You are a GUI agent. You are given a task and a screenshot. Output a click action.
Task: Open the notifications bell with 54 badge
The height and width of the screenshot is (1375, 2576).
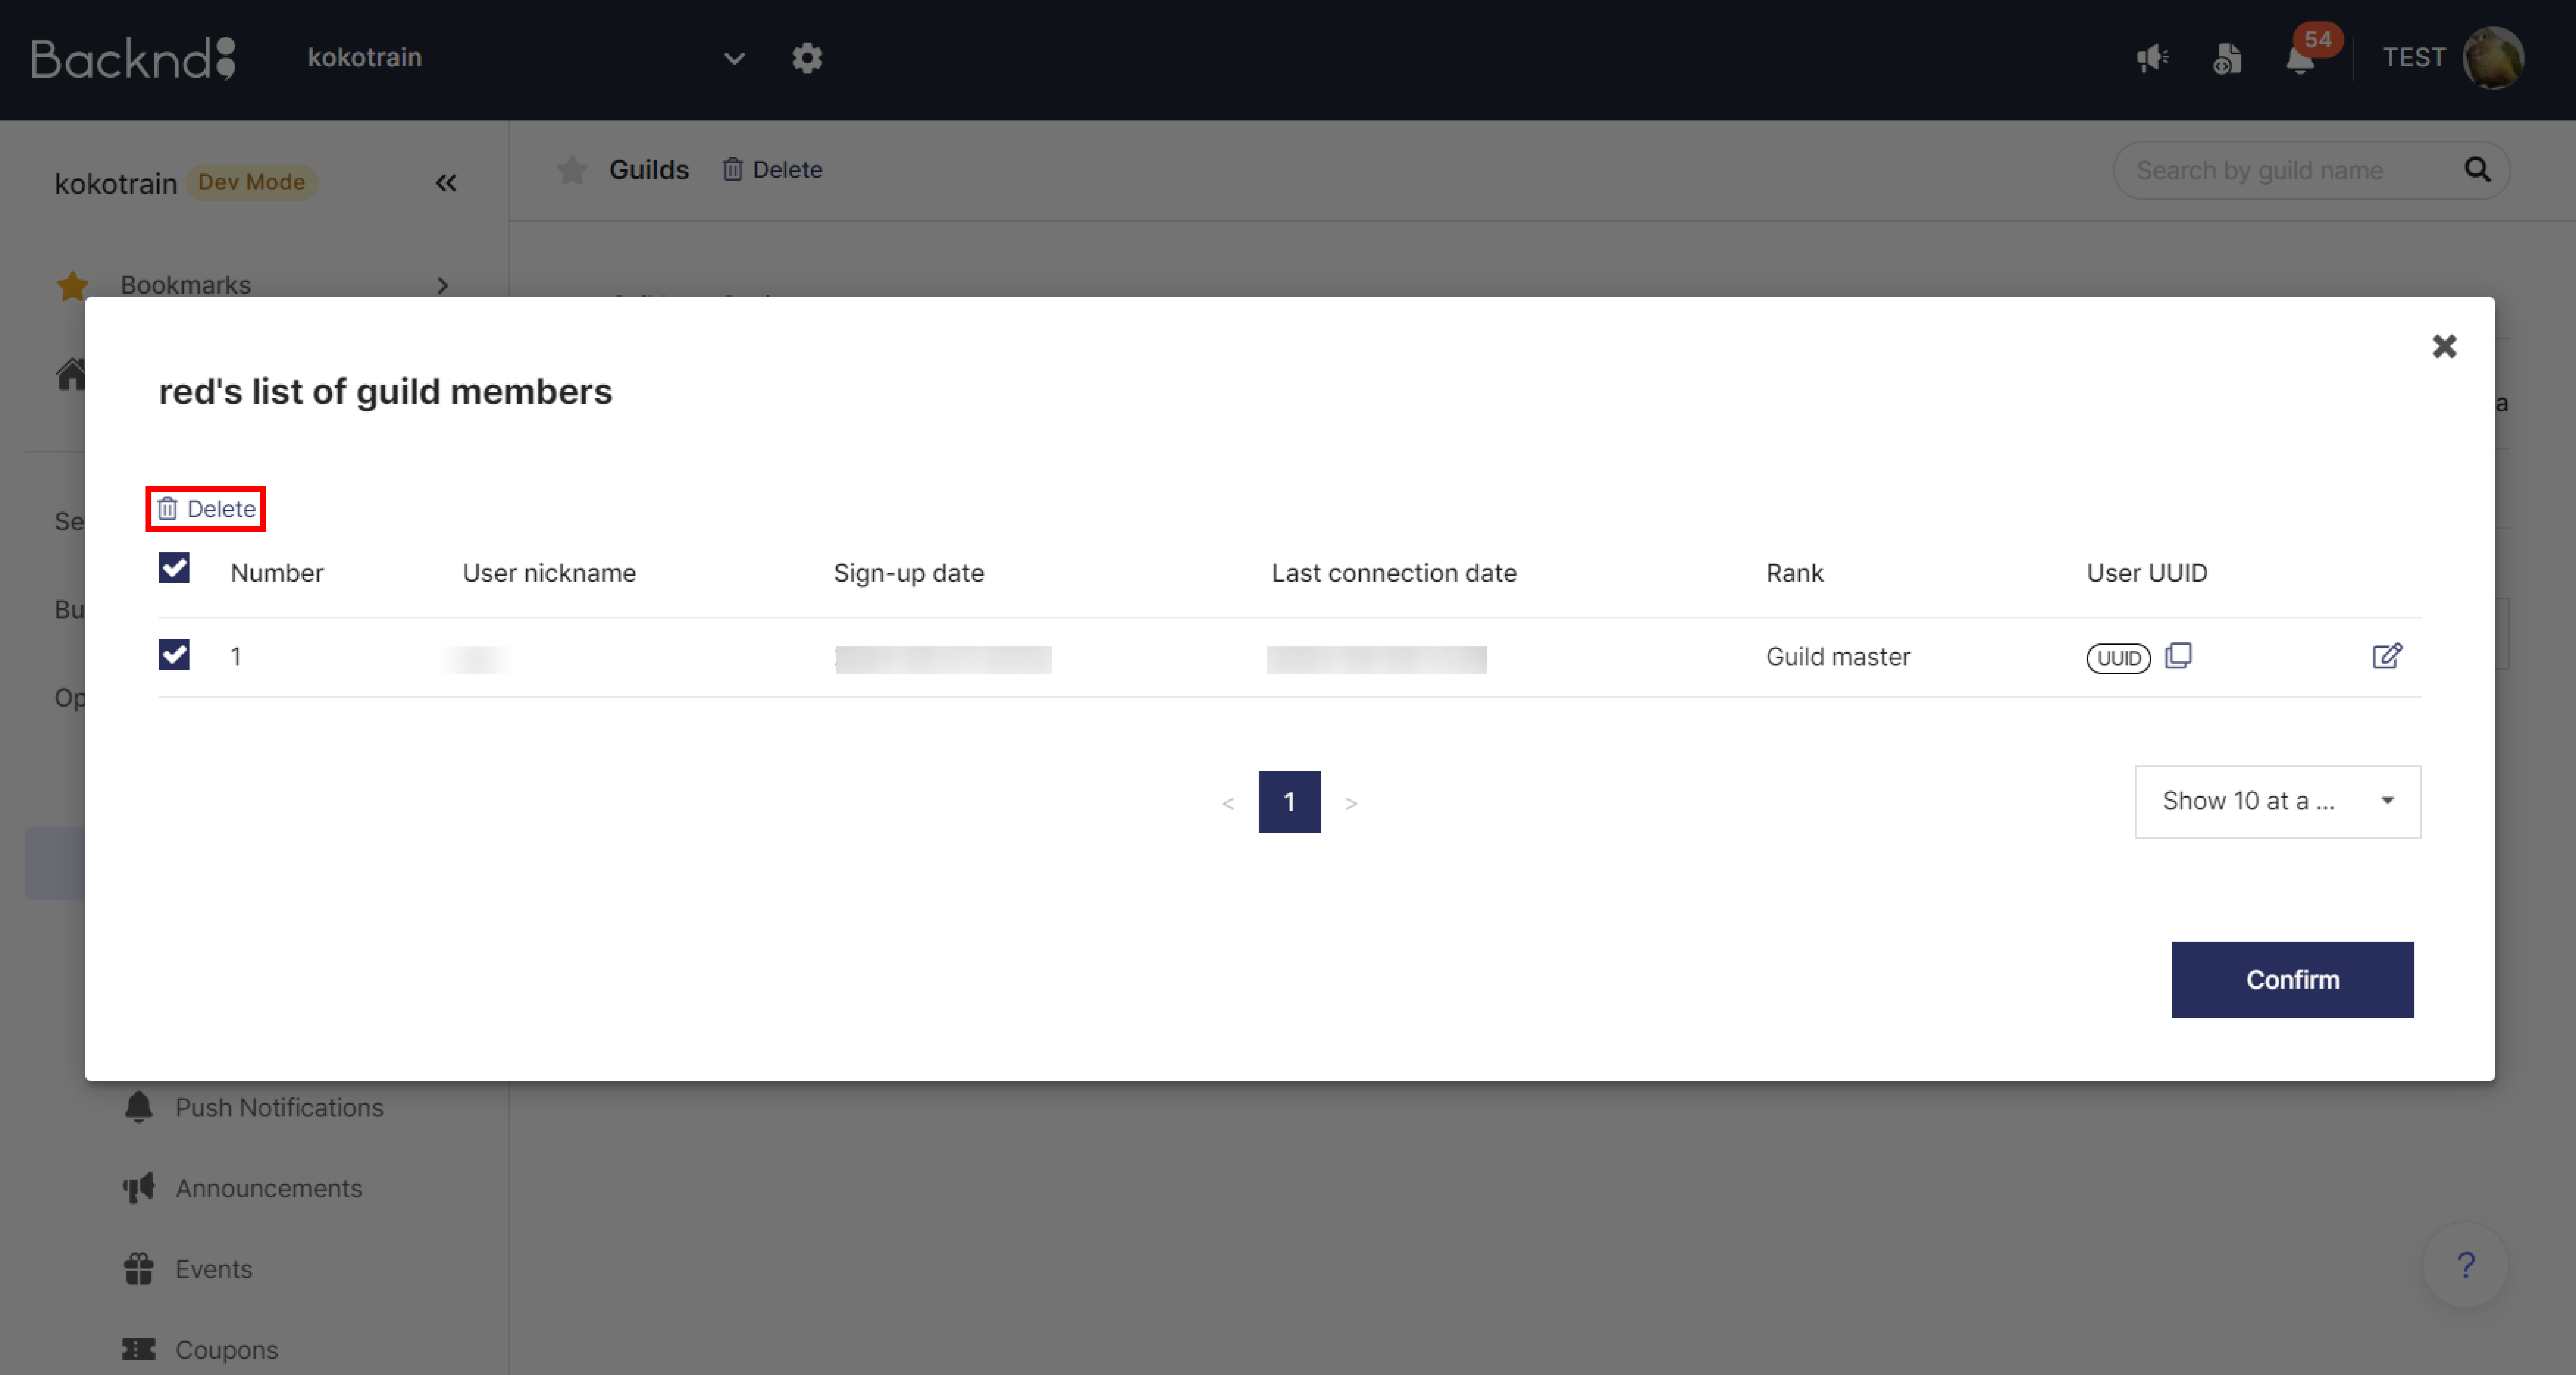coord(2300,60)
